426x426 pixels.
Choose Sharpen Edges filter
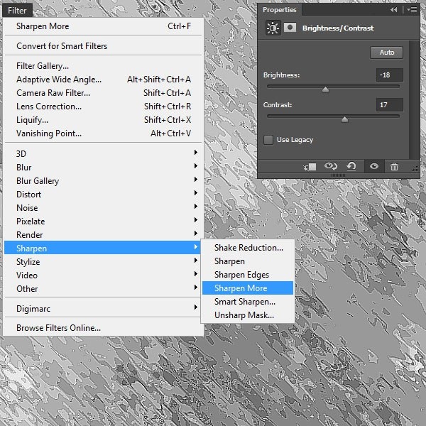[x=248, y=275]
